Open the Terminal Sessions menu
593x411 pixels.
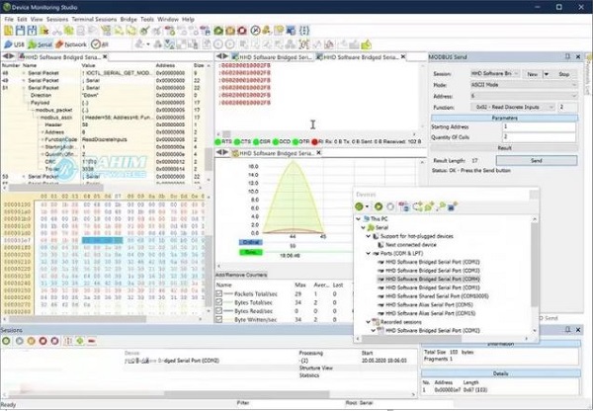click(x=94, y=19)
